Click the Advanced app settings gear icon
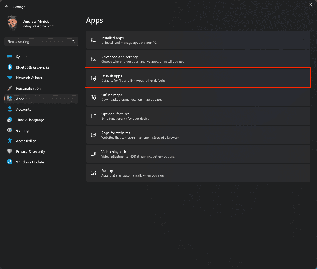The height and width of the screenshot is (269, 317). click(x=93, y=59)
